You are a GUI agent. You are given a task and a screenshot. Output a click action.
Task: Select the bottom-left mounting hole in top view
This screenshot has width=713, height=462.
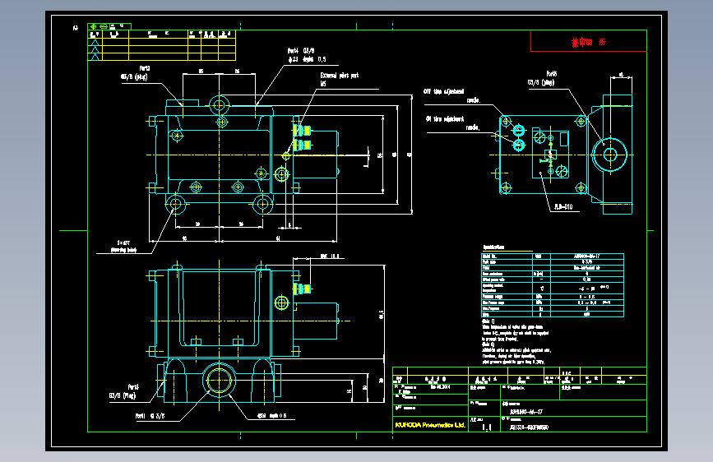point(175,204)
